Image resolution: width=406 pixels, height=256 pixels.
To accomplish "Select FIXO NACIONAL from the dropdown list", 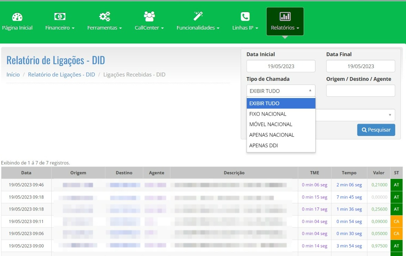I will (x=268, y=114).
